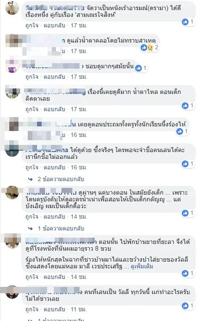The height and width of the screenshot is (321, 210).
Task: Open avatar of ผมเป็นเด็กดื้อวะ commenter
Action: [x=12, y=193]
